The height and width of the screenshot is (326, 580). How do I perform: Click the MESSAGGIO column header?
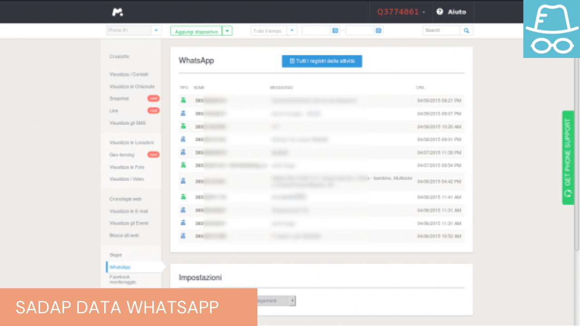[x=281, y=87]
